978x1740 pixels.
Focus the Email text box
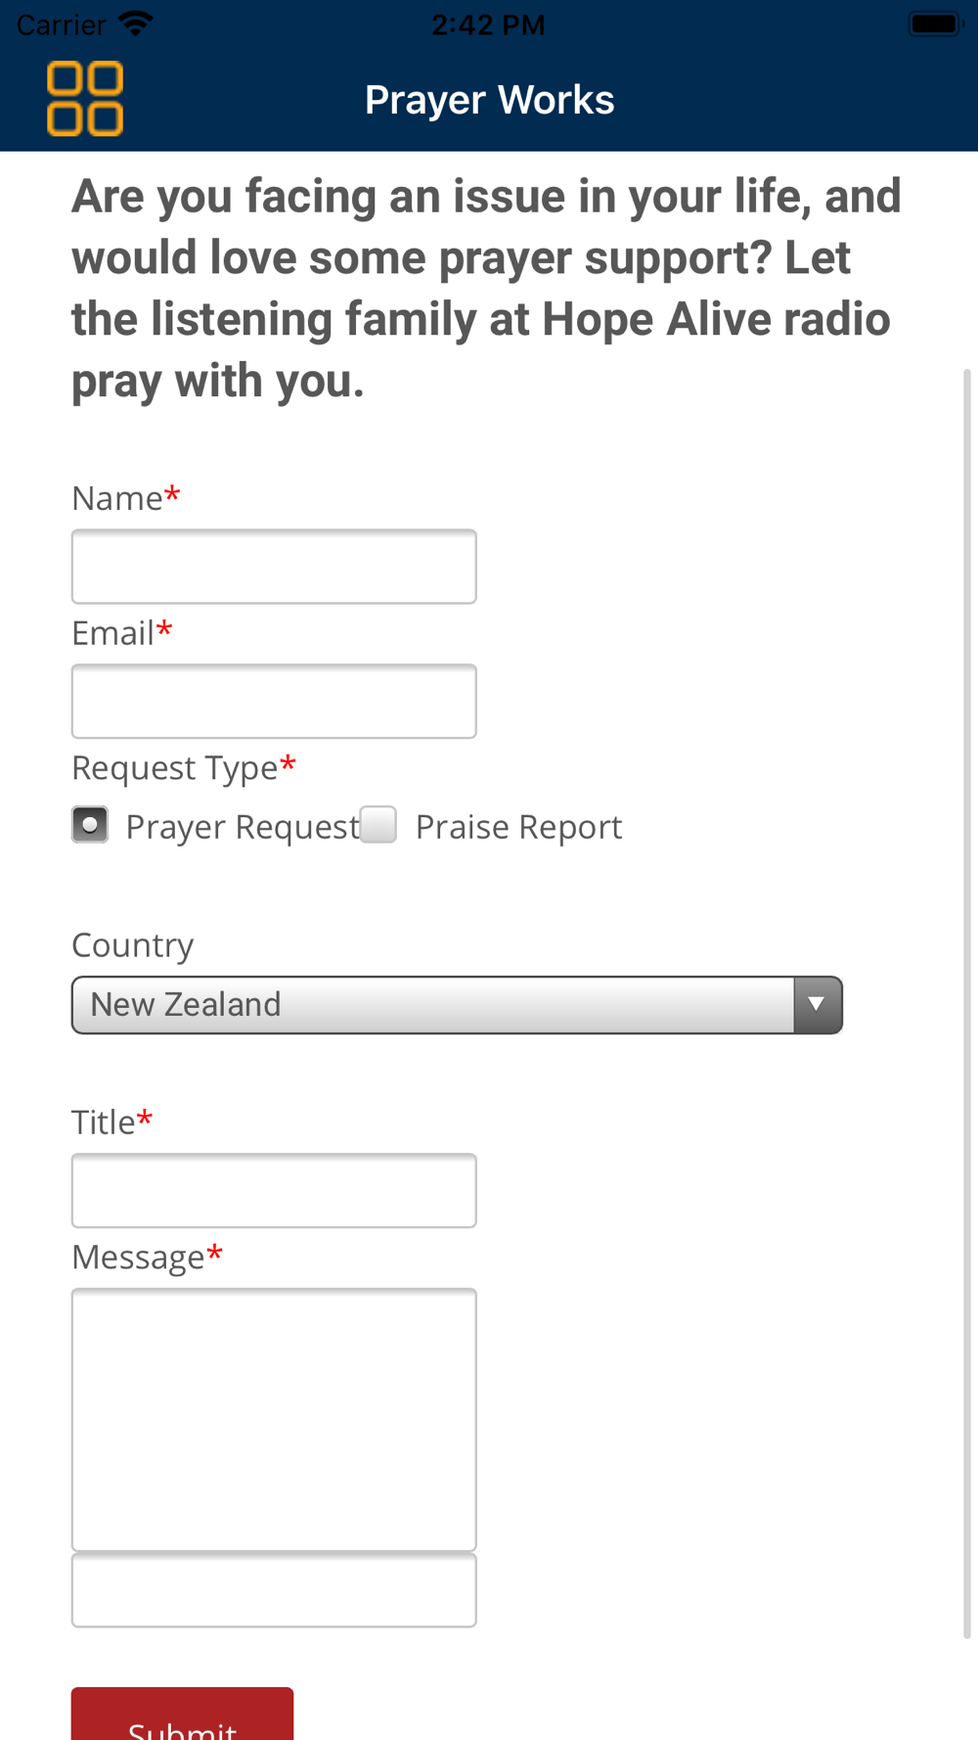tap(274, 702)
